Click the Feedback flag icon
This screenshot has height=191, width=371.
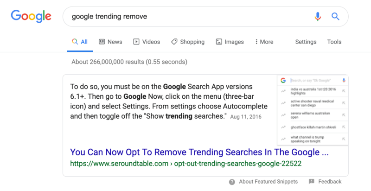tap(312, 182)
